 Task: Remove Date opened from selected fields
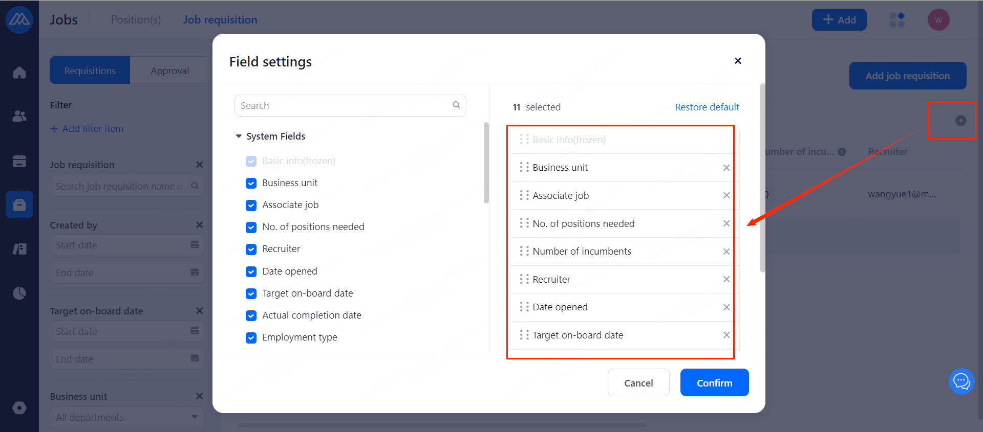pyautogui.click(x=726, y=307)
